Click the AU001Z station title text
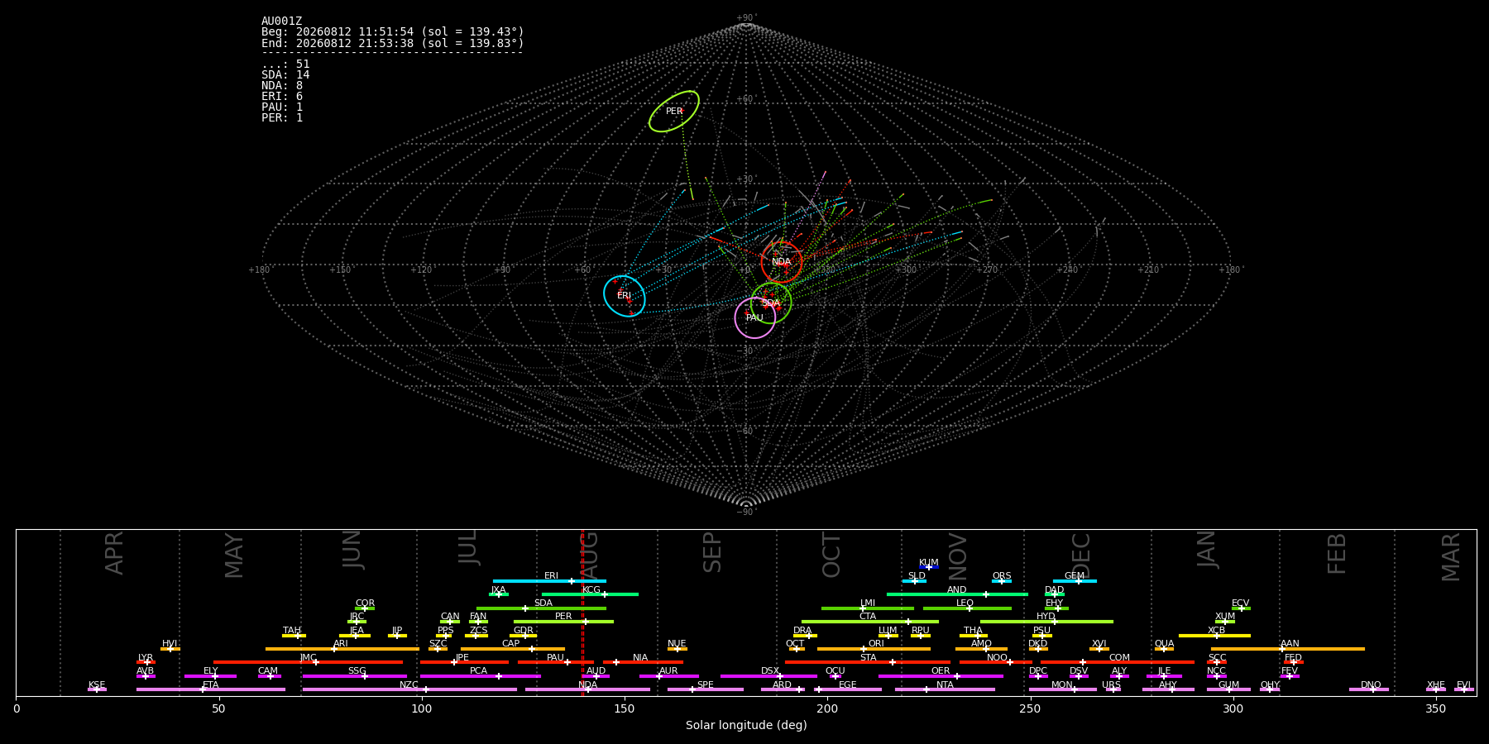The image size is (1489, 744). 282,21
